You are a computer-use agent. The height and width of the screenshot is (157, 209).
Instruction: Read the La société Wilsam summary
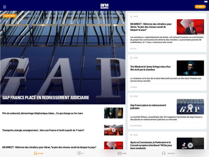(166, 118)
